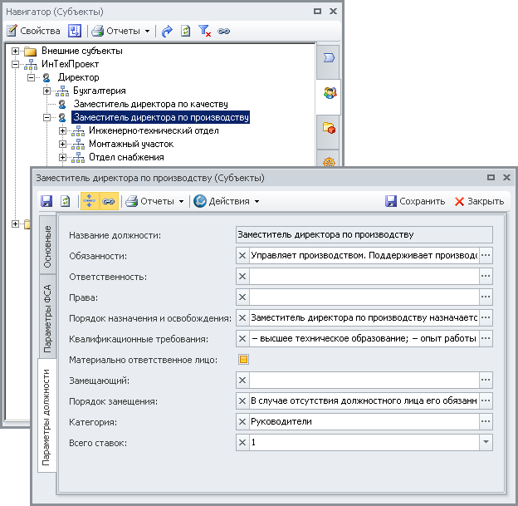Viewport: 518px width, 506px height.
Task: Click the Сохранить button
Action: (415, 201)
